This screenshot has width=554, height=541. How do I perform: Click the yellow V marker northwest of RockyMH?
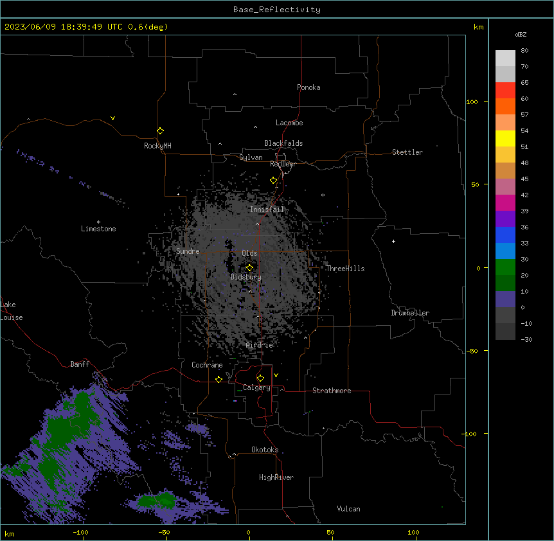pyautogui.click(x=112, y=118)
